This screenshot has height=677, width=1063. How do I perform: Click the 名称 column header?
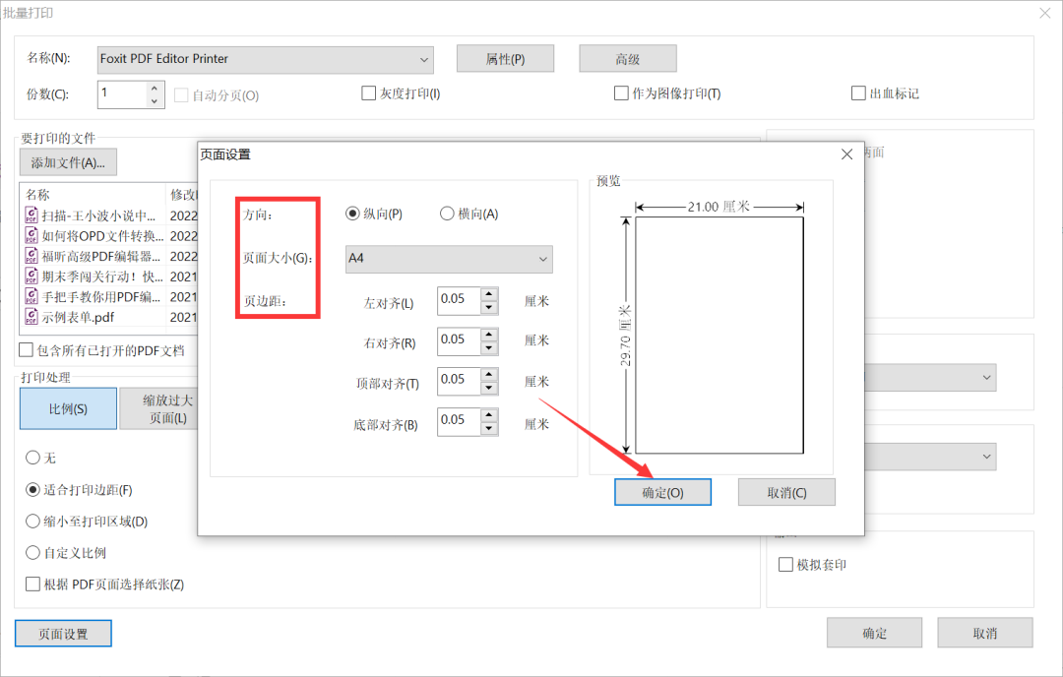[93, 195]
